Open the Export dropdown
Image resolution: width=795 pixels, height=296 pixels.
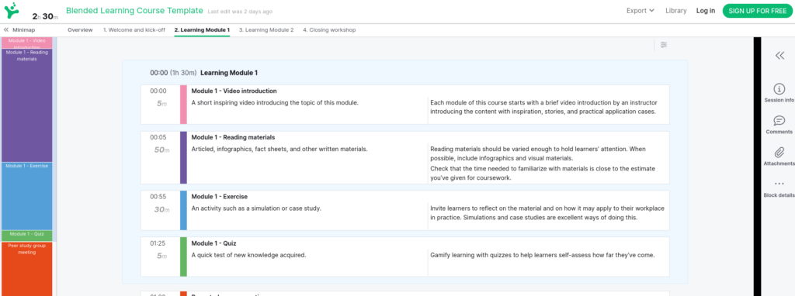[640, 11]
